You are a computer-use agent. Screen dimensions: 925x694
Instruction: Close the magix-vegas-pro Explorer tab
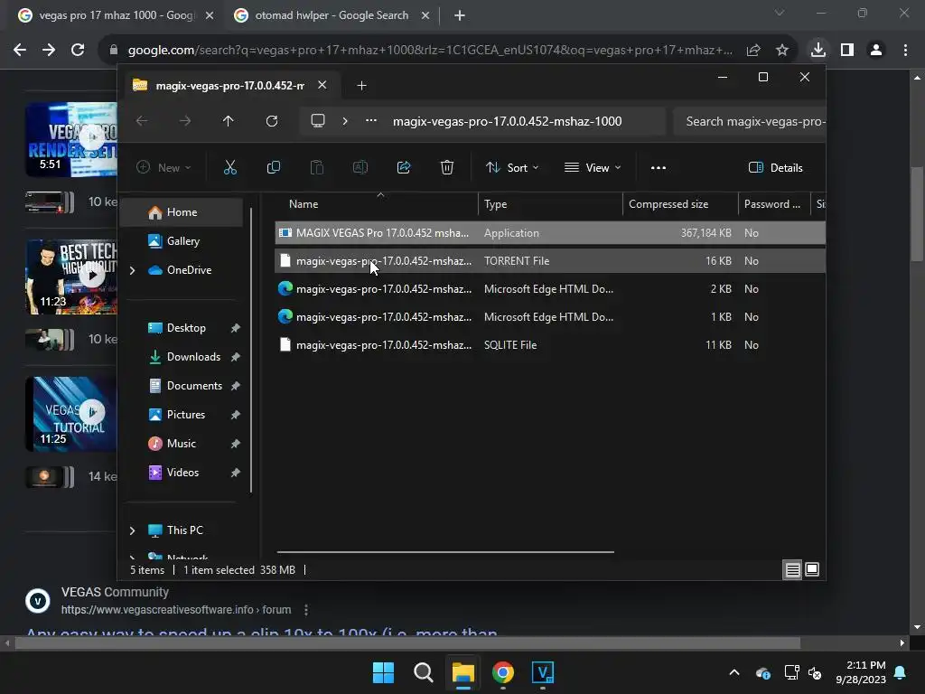(x=322, y=85)
